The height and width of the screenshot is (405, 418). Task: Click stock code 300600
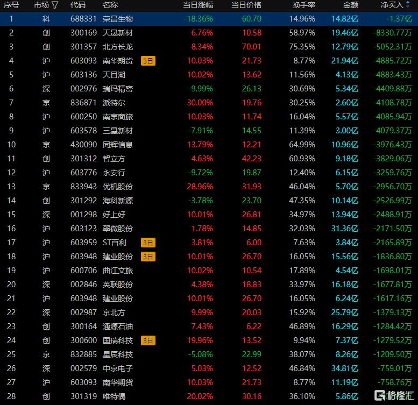[x=83, y=340]
